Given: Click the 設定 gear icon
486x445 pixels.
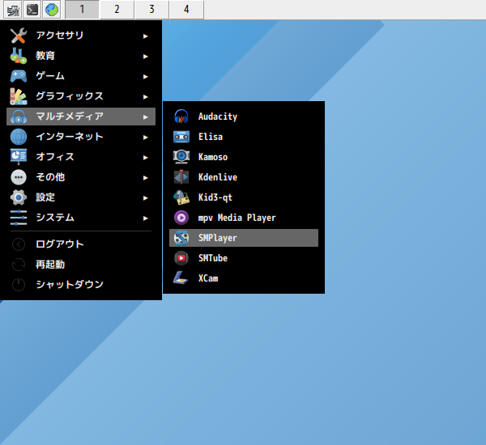Looking at the screenshot, I should (19, 197).
